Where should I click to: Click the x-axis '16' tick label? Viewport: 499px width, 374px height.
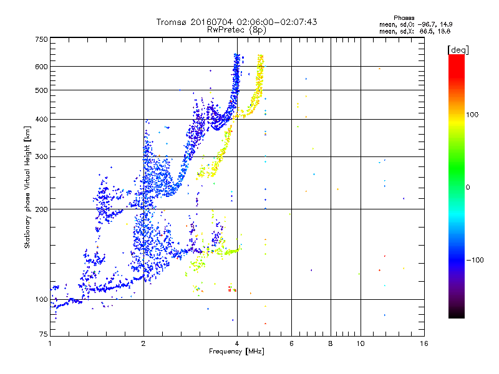pyautogui.click(x=424, y=343)
